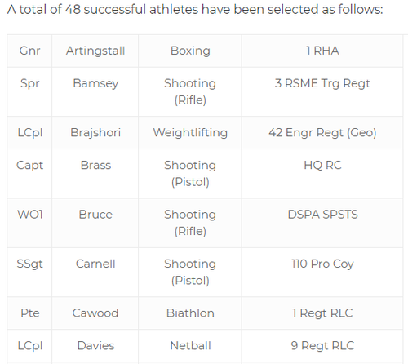
Task: Select the Boxing sport cell
Action: point(190,51)
